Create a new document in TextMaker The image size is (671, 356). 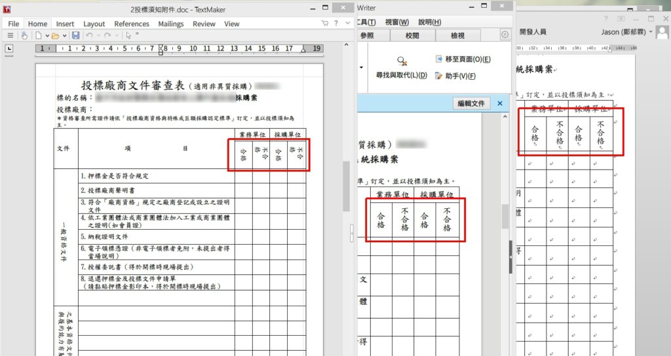tap(39, 36)
